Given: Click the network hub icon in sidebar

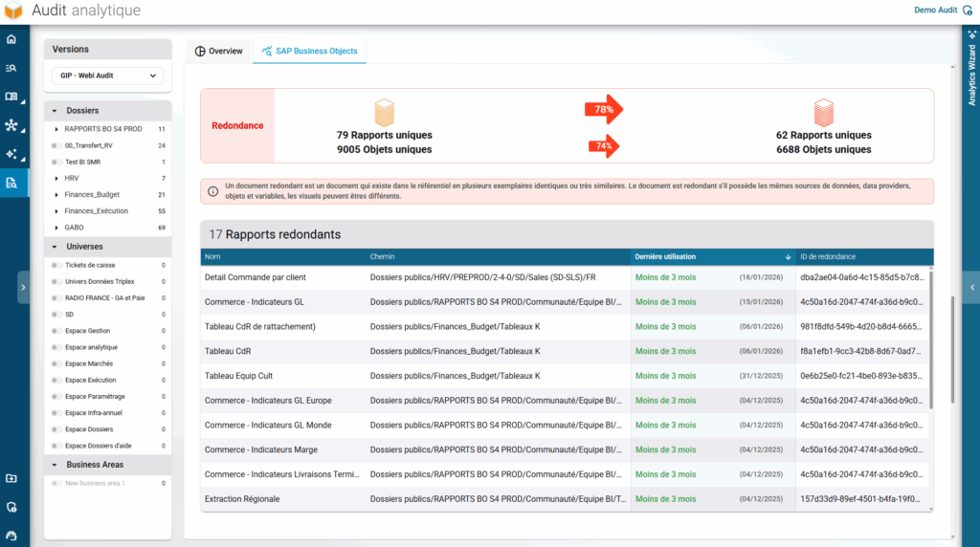Looking at the screenshot, I should [x=11, y=125].
